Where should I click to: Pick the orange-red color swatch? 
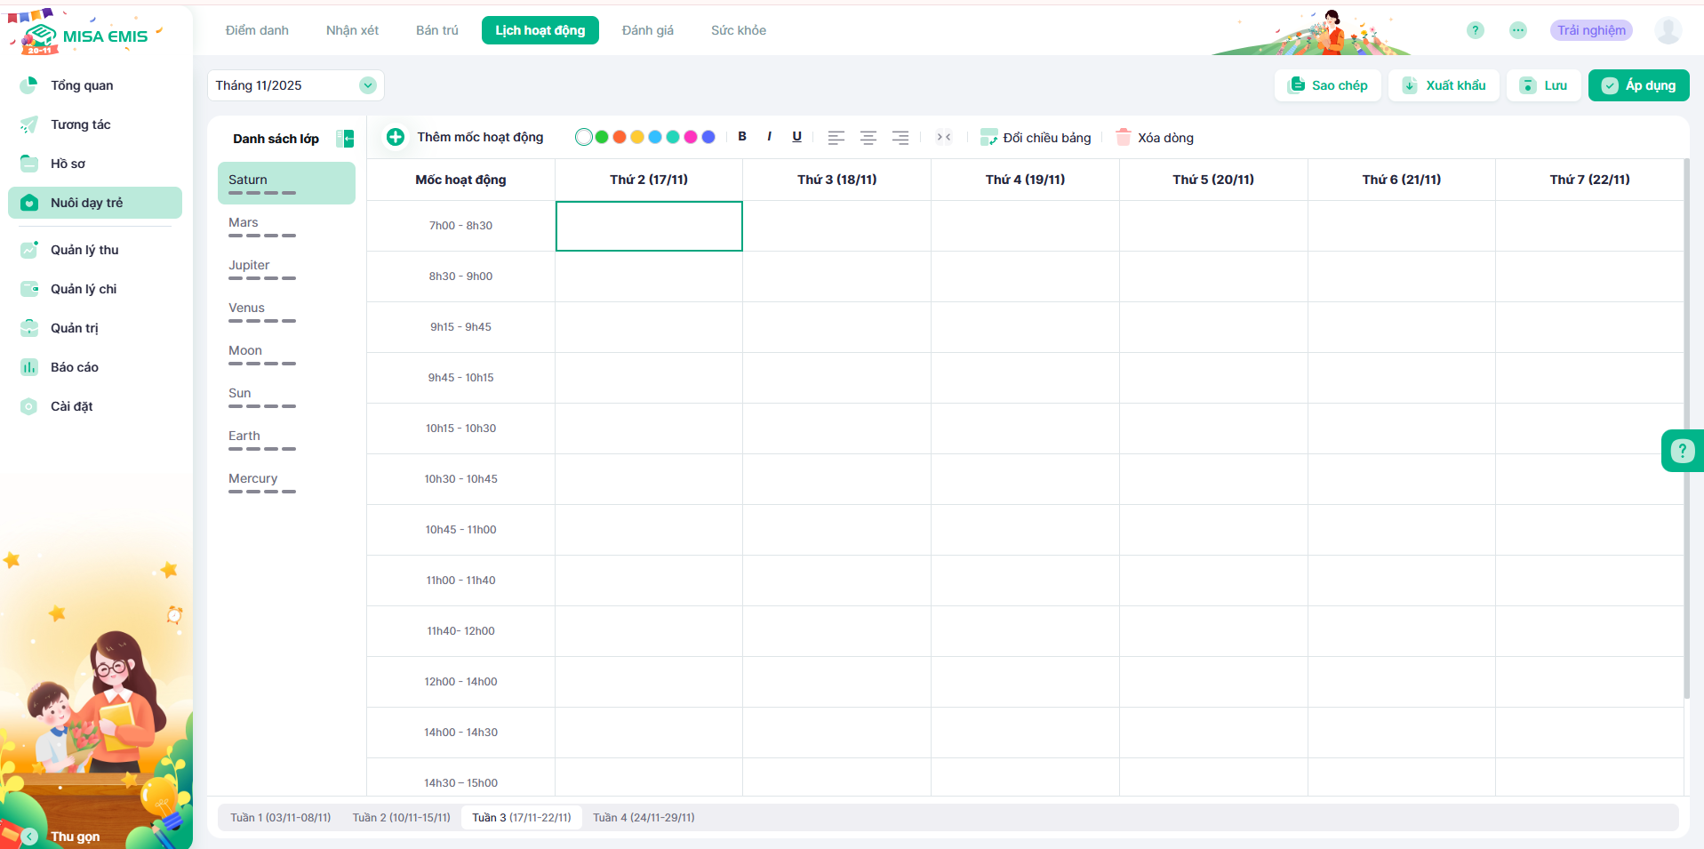620,137
